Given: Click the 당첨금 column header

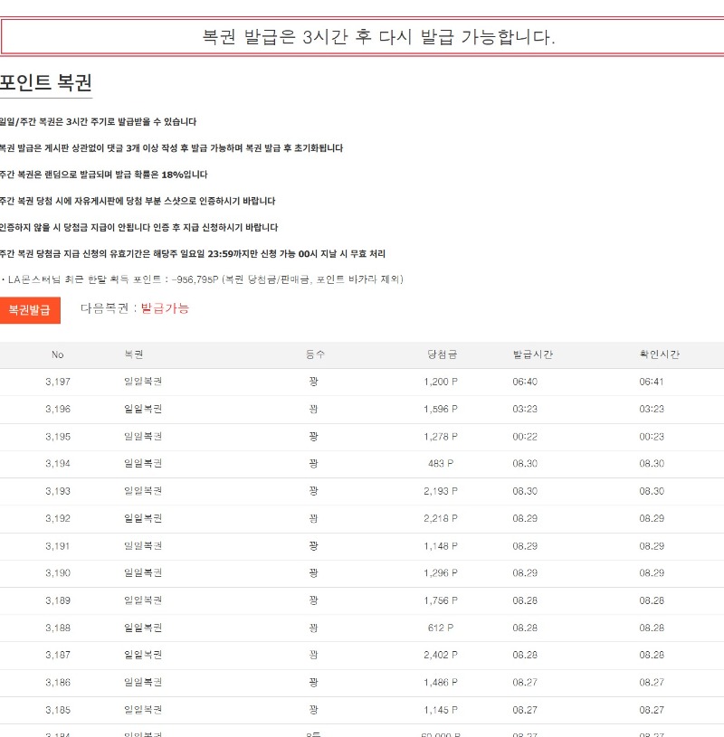Looking at the screenshot, I should pyautogui.click(x=442, y=354).
